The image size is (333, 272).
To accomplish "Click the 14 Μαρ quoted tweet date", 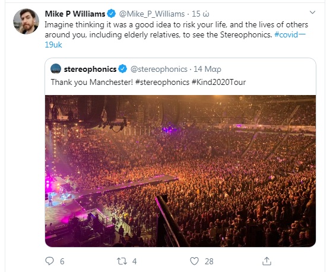I will click(x=207, y=69).
